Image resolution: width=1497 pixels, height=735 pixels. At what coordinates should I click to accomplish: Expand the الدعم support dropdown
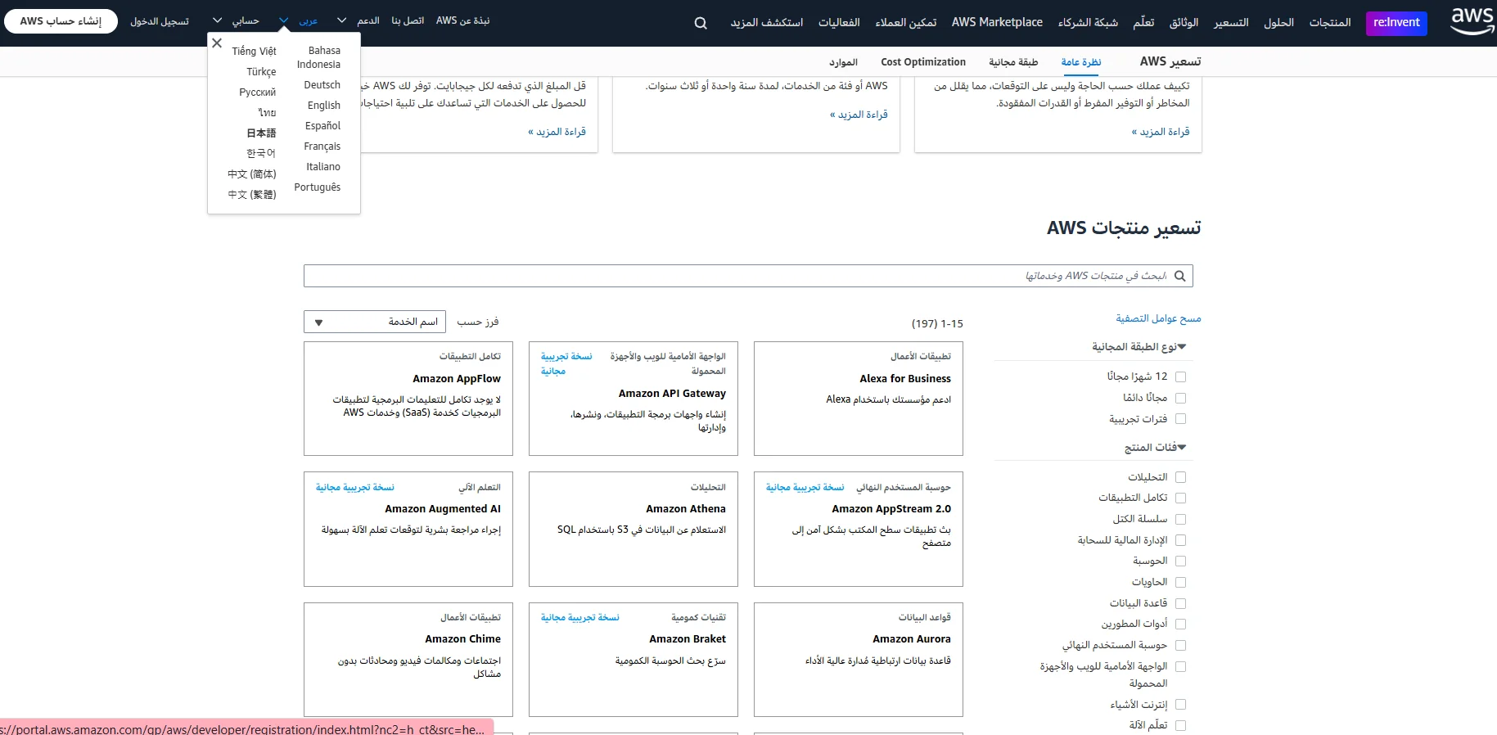point(358,21)
